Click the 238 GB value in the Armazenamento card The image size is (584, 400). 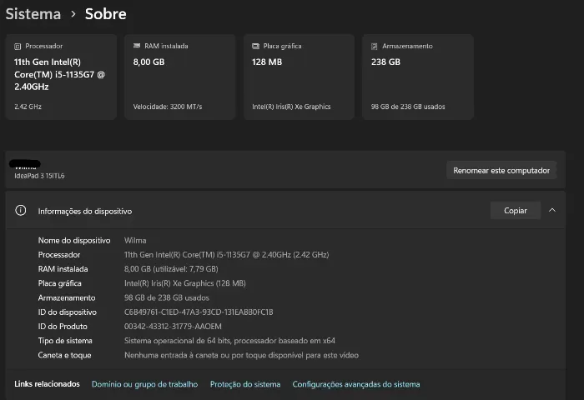pos(385,62)
